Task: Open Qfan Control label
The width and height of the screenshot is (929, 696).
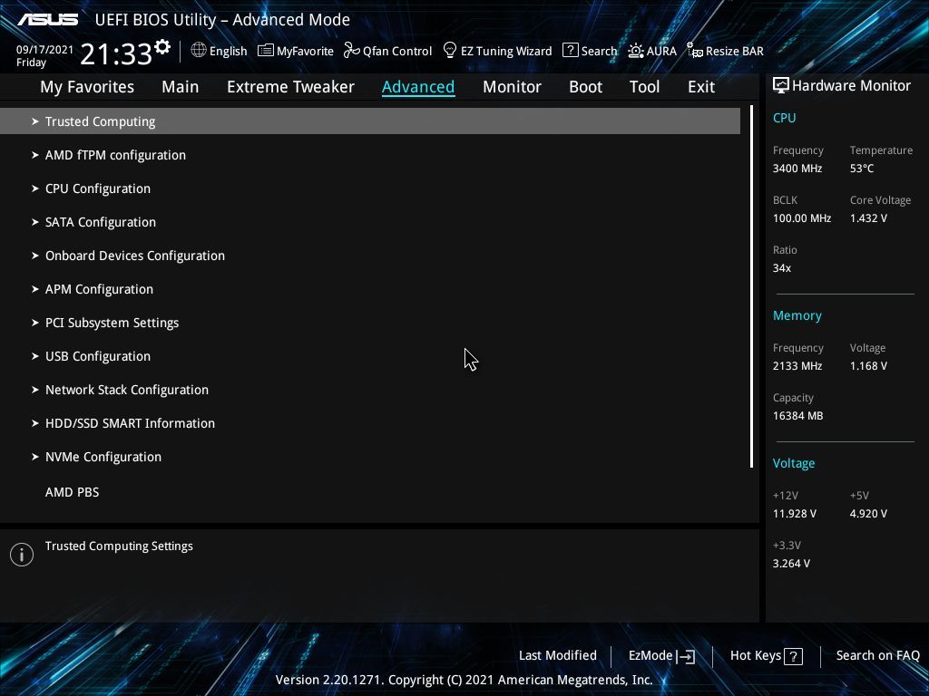Action: pyautogui.click(x=397, y=52)
